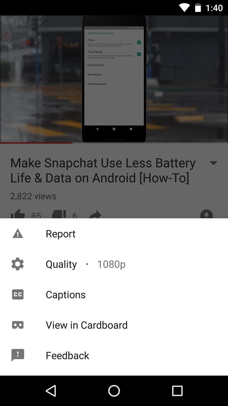The height and width of the screenshot is (406, 228).
Task: Tap the dimmed video player thumbnail
Action: click(114, 79)
